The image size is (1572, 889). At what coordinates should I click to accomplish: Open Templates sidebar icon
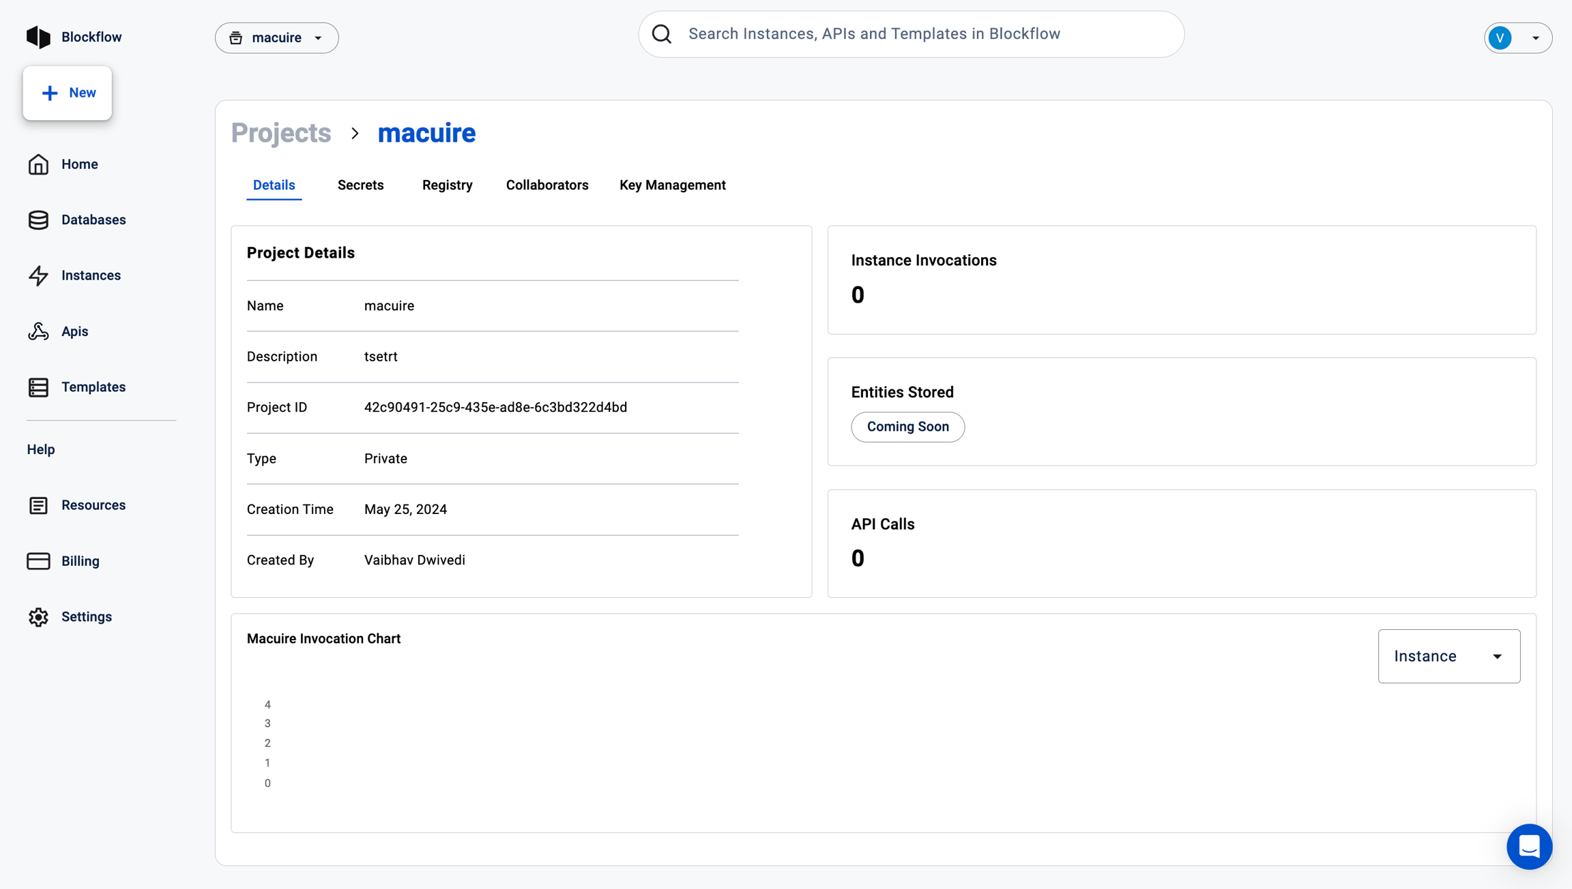click(38, 387)
